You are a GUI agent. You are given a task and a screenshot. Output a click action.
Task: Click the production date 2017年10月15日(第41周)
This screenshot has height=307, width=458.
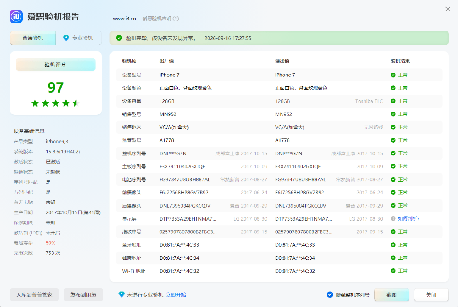tap(73, 212)
